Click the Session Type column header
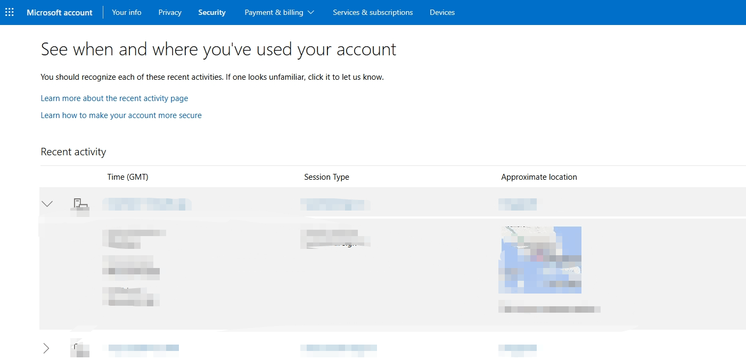This screenshot has width=746, height=360. click(x=326, y=177)
